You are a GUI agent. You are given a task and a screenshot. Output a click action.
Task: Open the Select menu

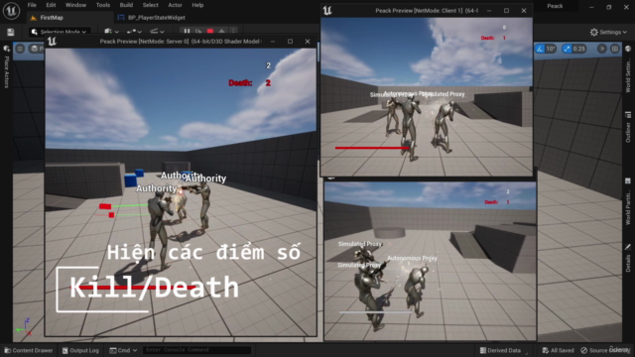click(x=150, y=5)
